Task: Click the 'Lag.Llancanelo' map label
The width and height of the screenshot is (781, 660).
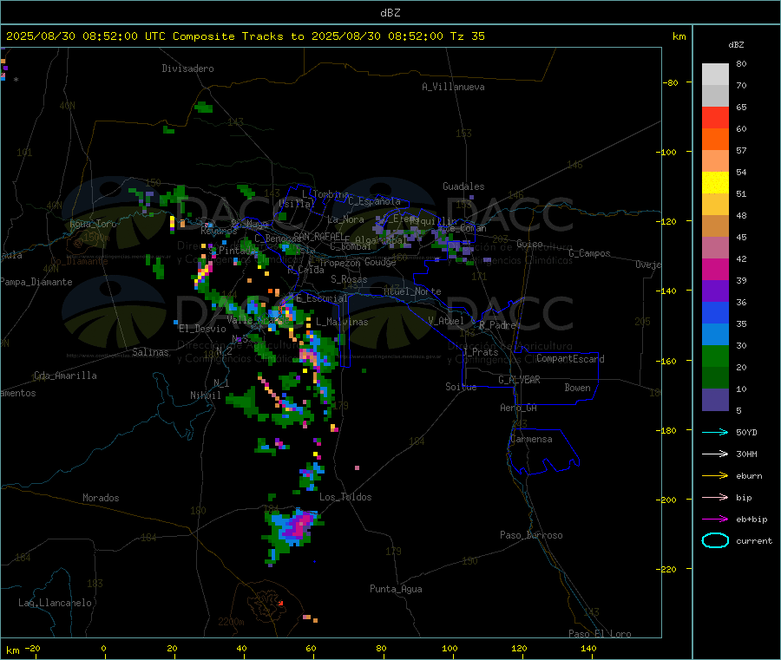Action: pyautogui.click(x=56, y=603)
